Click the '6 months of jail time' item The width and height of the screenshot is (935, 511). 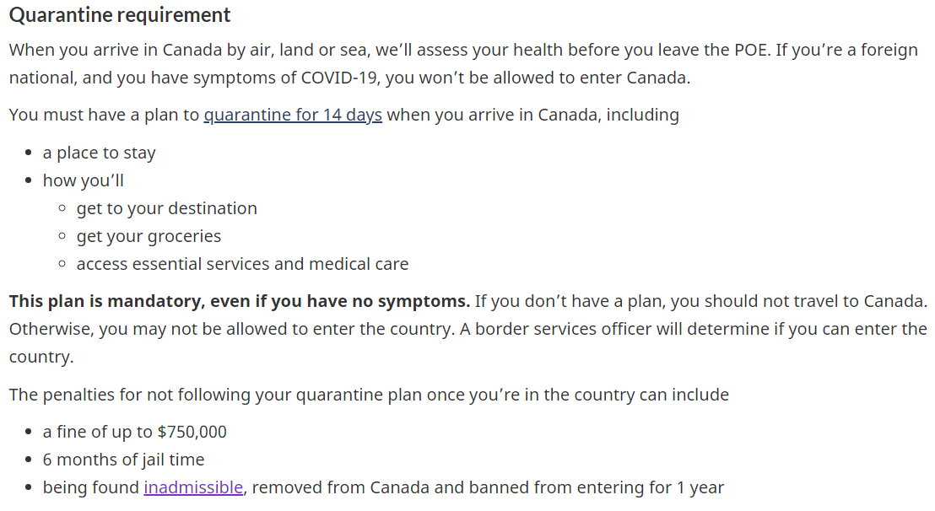pyautogui.click(x=123, y=460)
